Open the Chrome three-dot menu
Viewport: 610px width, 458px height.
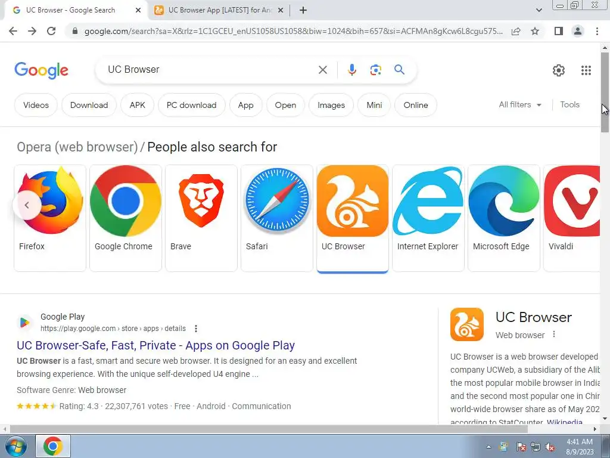click(597, 31)
